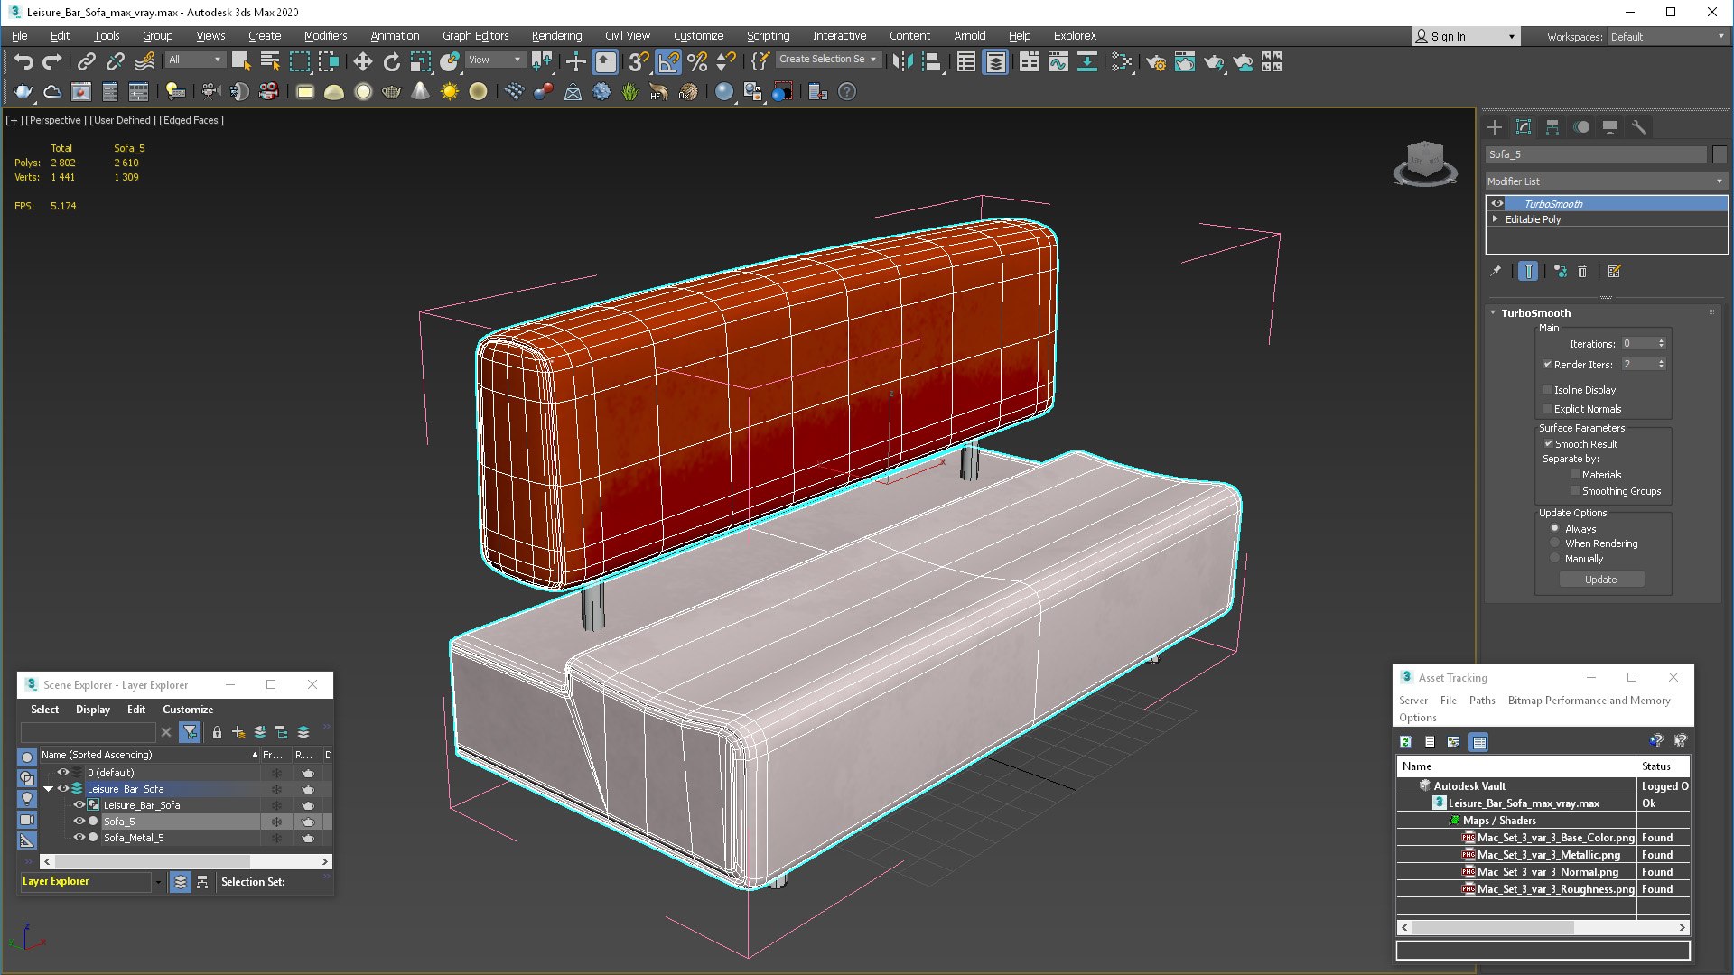1734x975 pixels.
Task: Select Manually update option
Action: 1555,559
